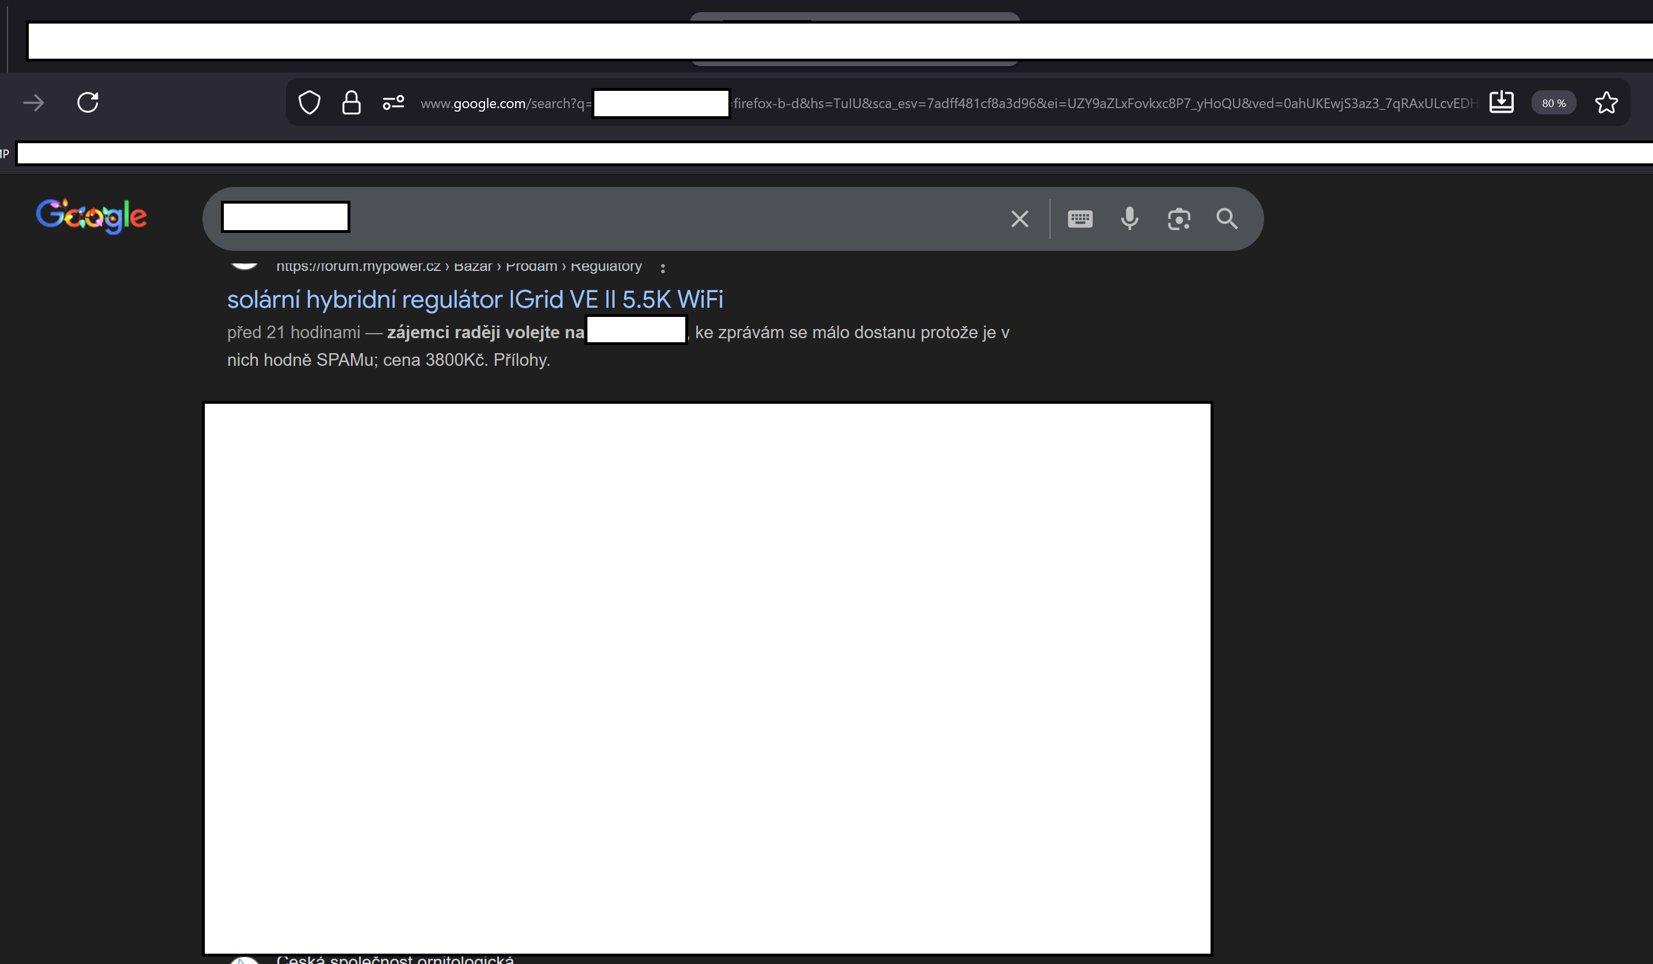The height and width of the screenshot is (964, 1653).
Task: Bookmark this page with the star
Action: pyautogui.click(x=1606, y=103)
